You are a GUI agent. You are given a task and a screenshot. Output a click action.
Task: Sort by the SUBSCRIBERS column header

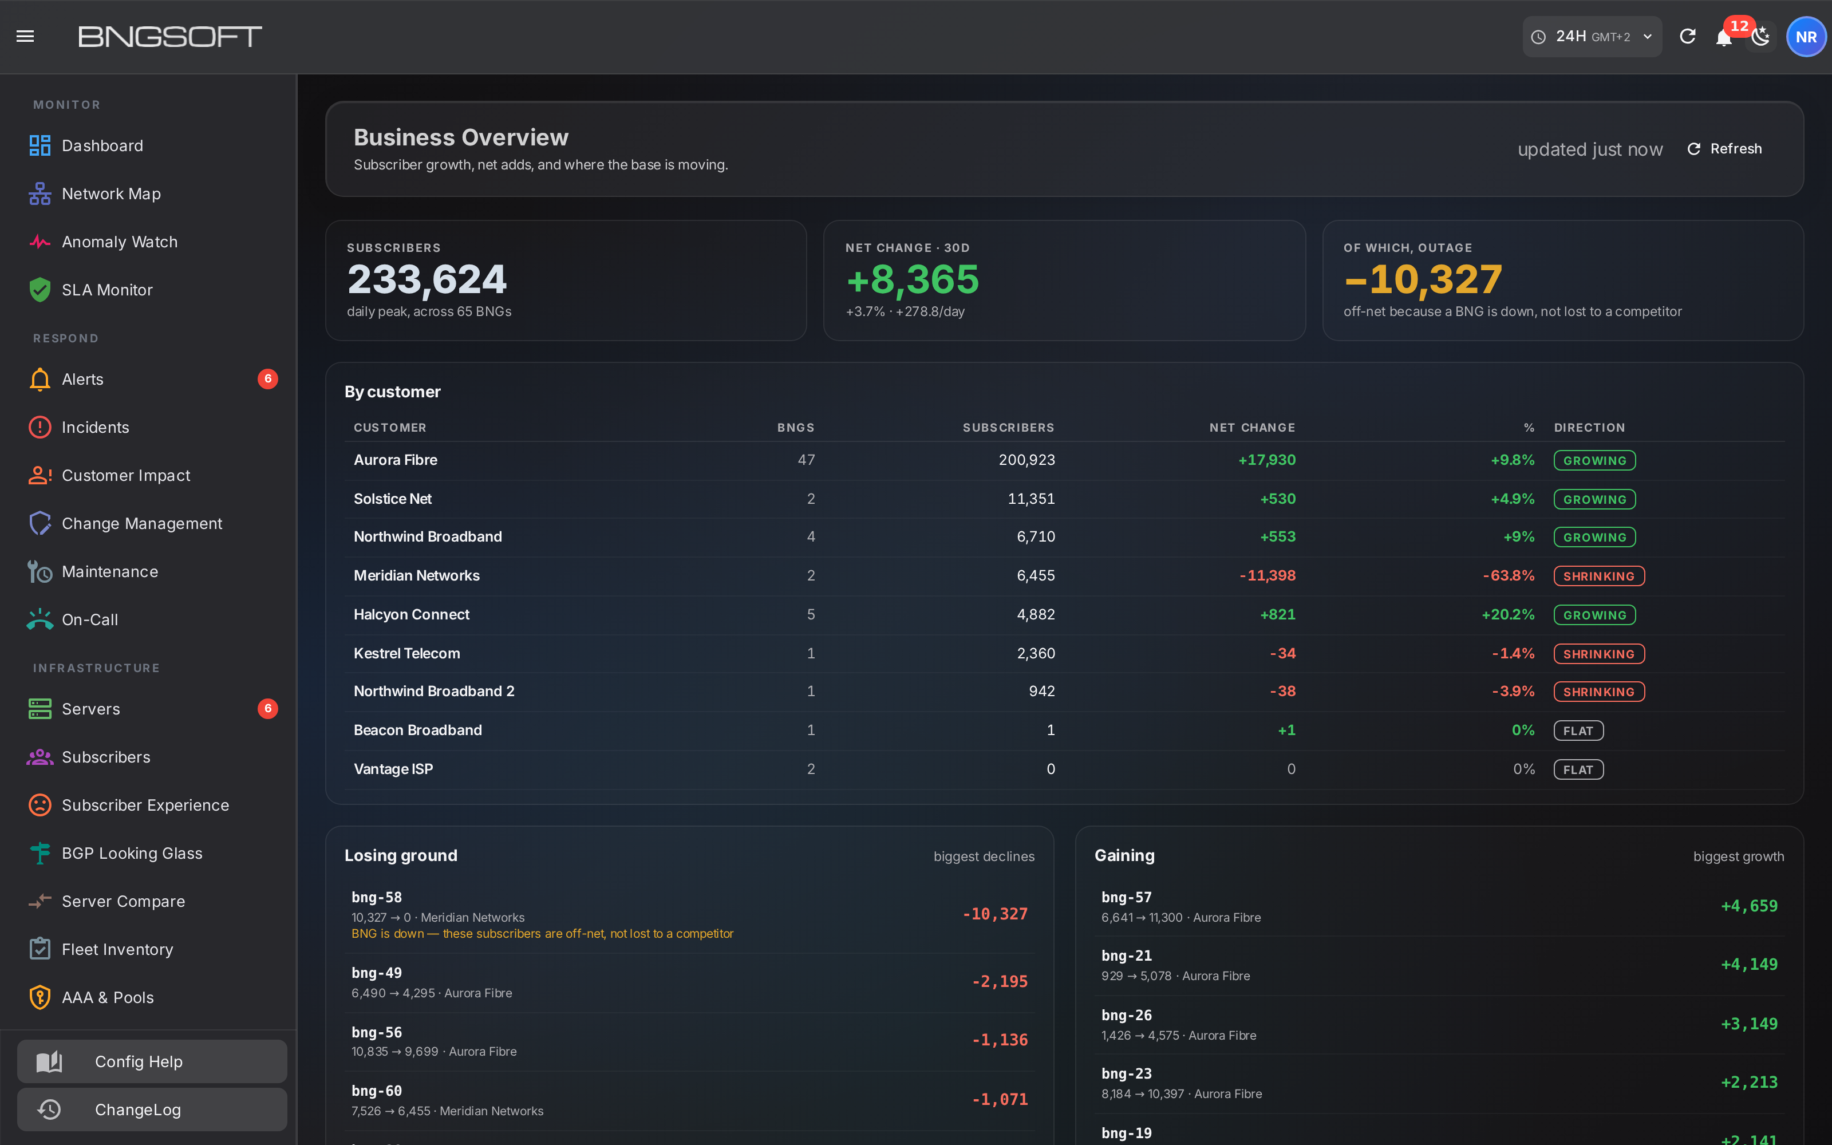click(1008, 427)
